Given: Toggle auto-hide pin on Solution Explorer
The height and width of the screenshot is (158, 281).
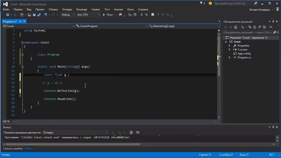Looking at the screenshot, I should coord(273,22).
